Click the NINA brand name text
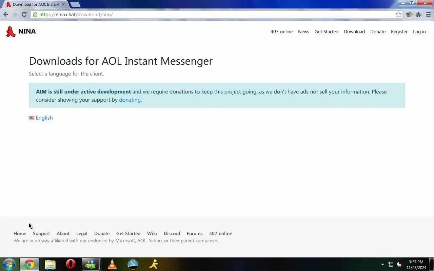The image size is (434, 271). click(x=27, y=31)
